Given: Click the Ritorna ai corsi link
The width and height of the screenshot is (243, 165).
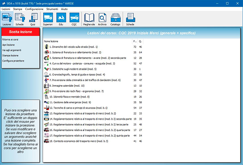Looking at the screenshot, I should [x=10, y=40].
